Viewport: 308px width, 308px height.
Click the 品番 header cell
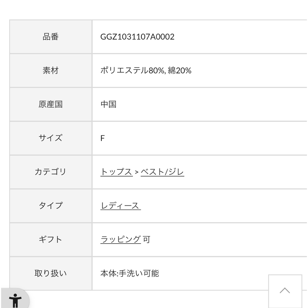pos(51,37)
